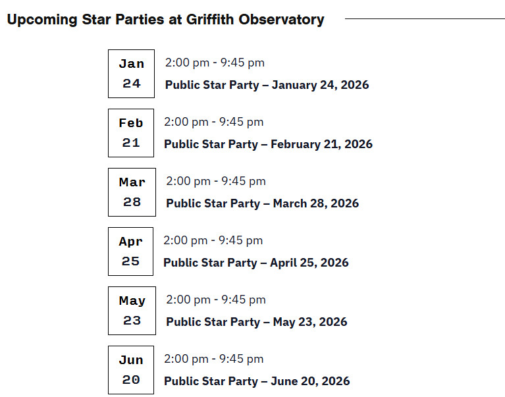This screenshot has height=397, width=505.
Task: Open the June 20, 2026 star party link
Action: 257,381
